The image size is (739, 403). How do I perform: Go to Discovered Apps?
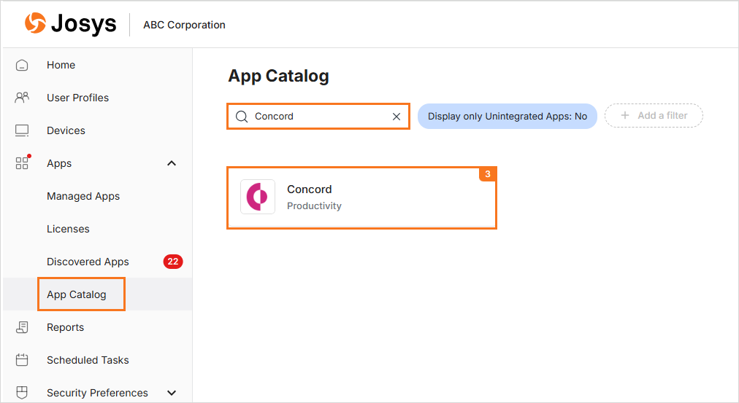point(88,262)
